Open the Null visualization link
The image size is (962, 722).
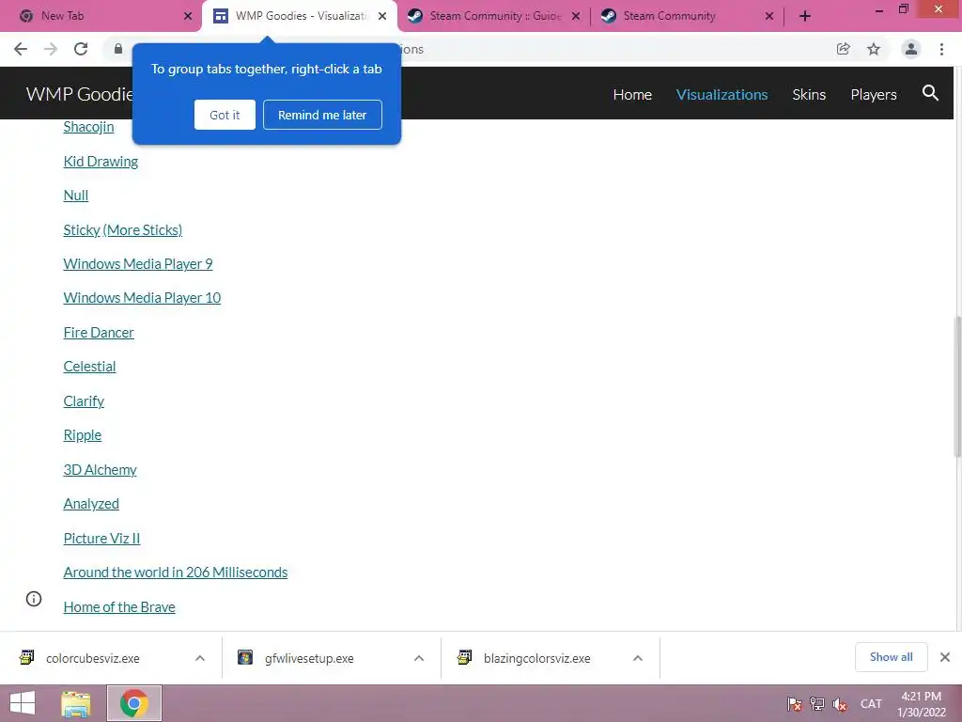76,196
